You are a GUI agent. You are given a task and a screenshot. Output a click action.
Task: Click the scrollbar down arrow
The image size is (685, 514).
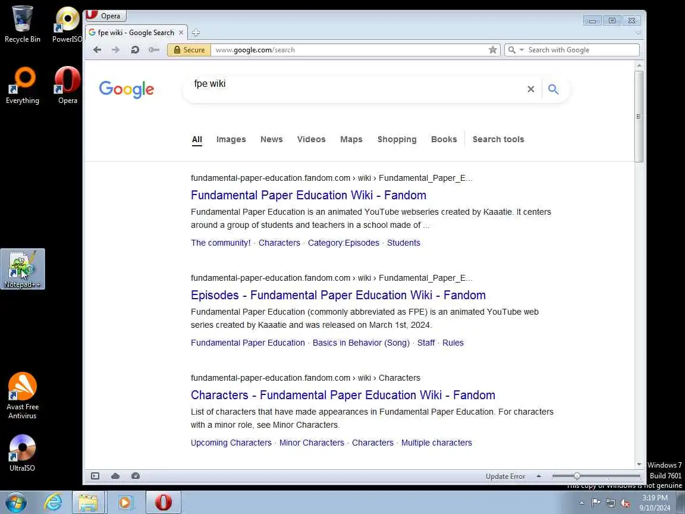pyautogui.click(x=639, y=464)
